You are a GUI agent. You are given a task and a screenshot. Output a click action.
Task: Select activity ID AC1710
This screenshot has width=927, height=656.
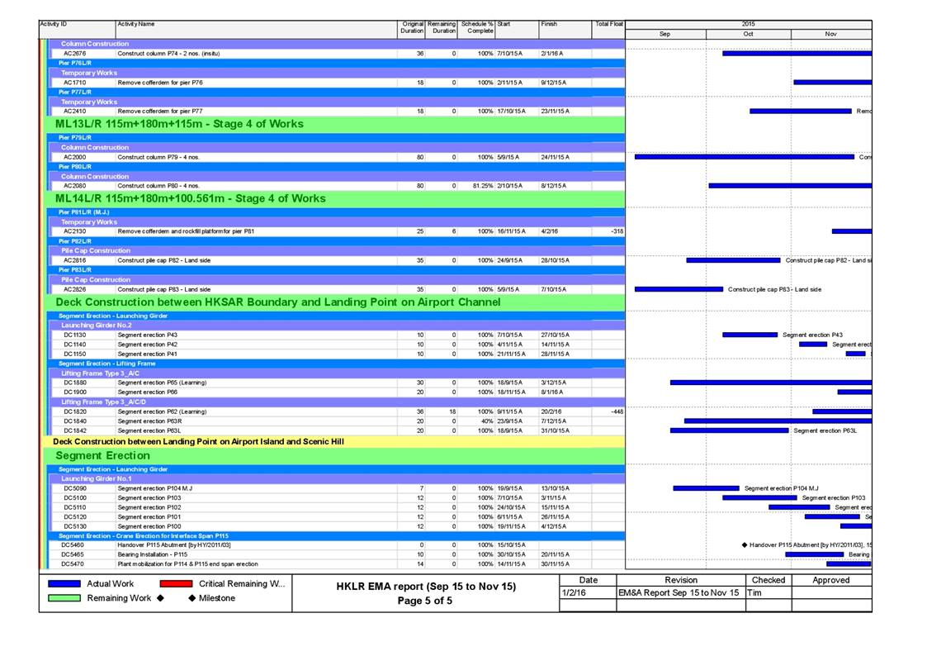[x=74, y=83]
